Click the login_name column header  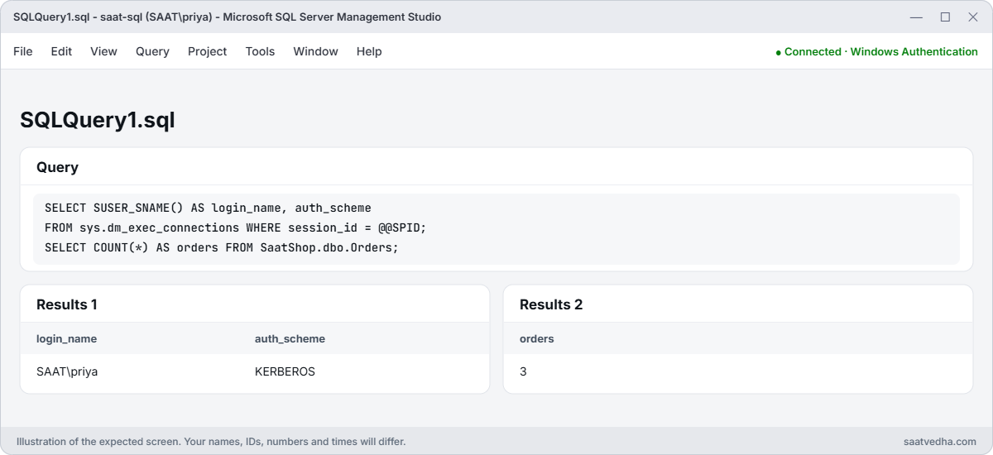click(x=66, y=338)
